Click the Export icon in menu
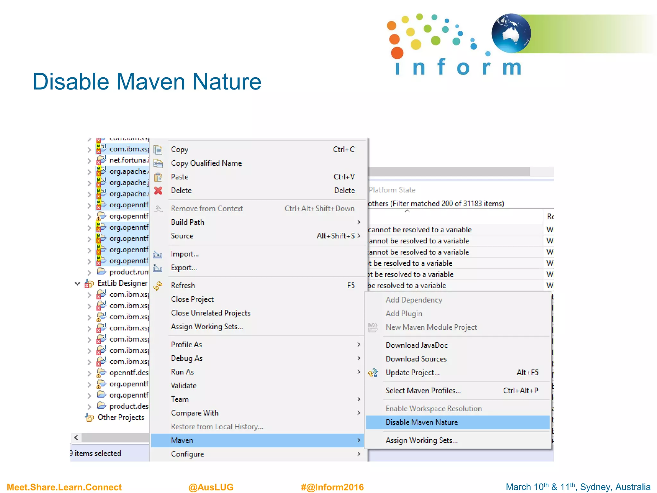657x493 pixels. (x=158, y=268)
